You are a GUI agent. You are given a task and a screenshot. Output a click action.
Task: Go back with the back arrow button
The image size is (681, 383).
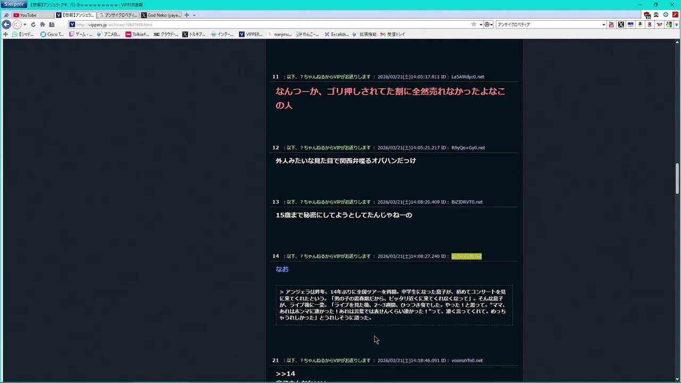click(6, 24)
